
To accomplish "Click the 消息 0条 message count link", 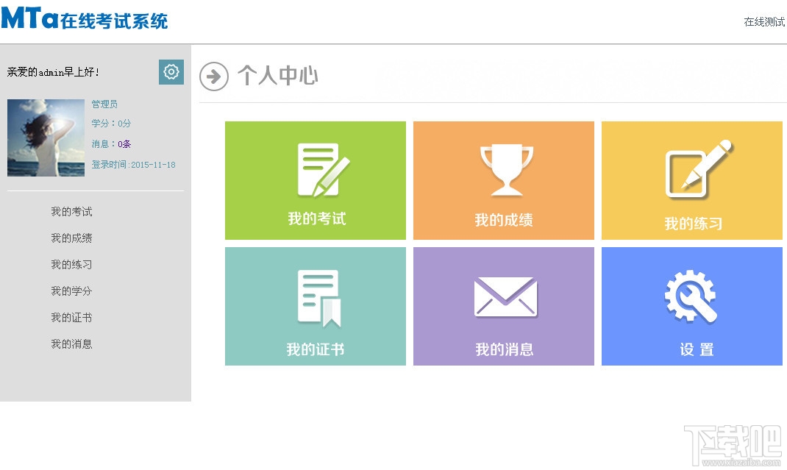I will click(x=111, y=144).
